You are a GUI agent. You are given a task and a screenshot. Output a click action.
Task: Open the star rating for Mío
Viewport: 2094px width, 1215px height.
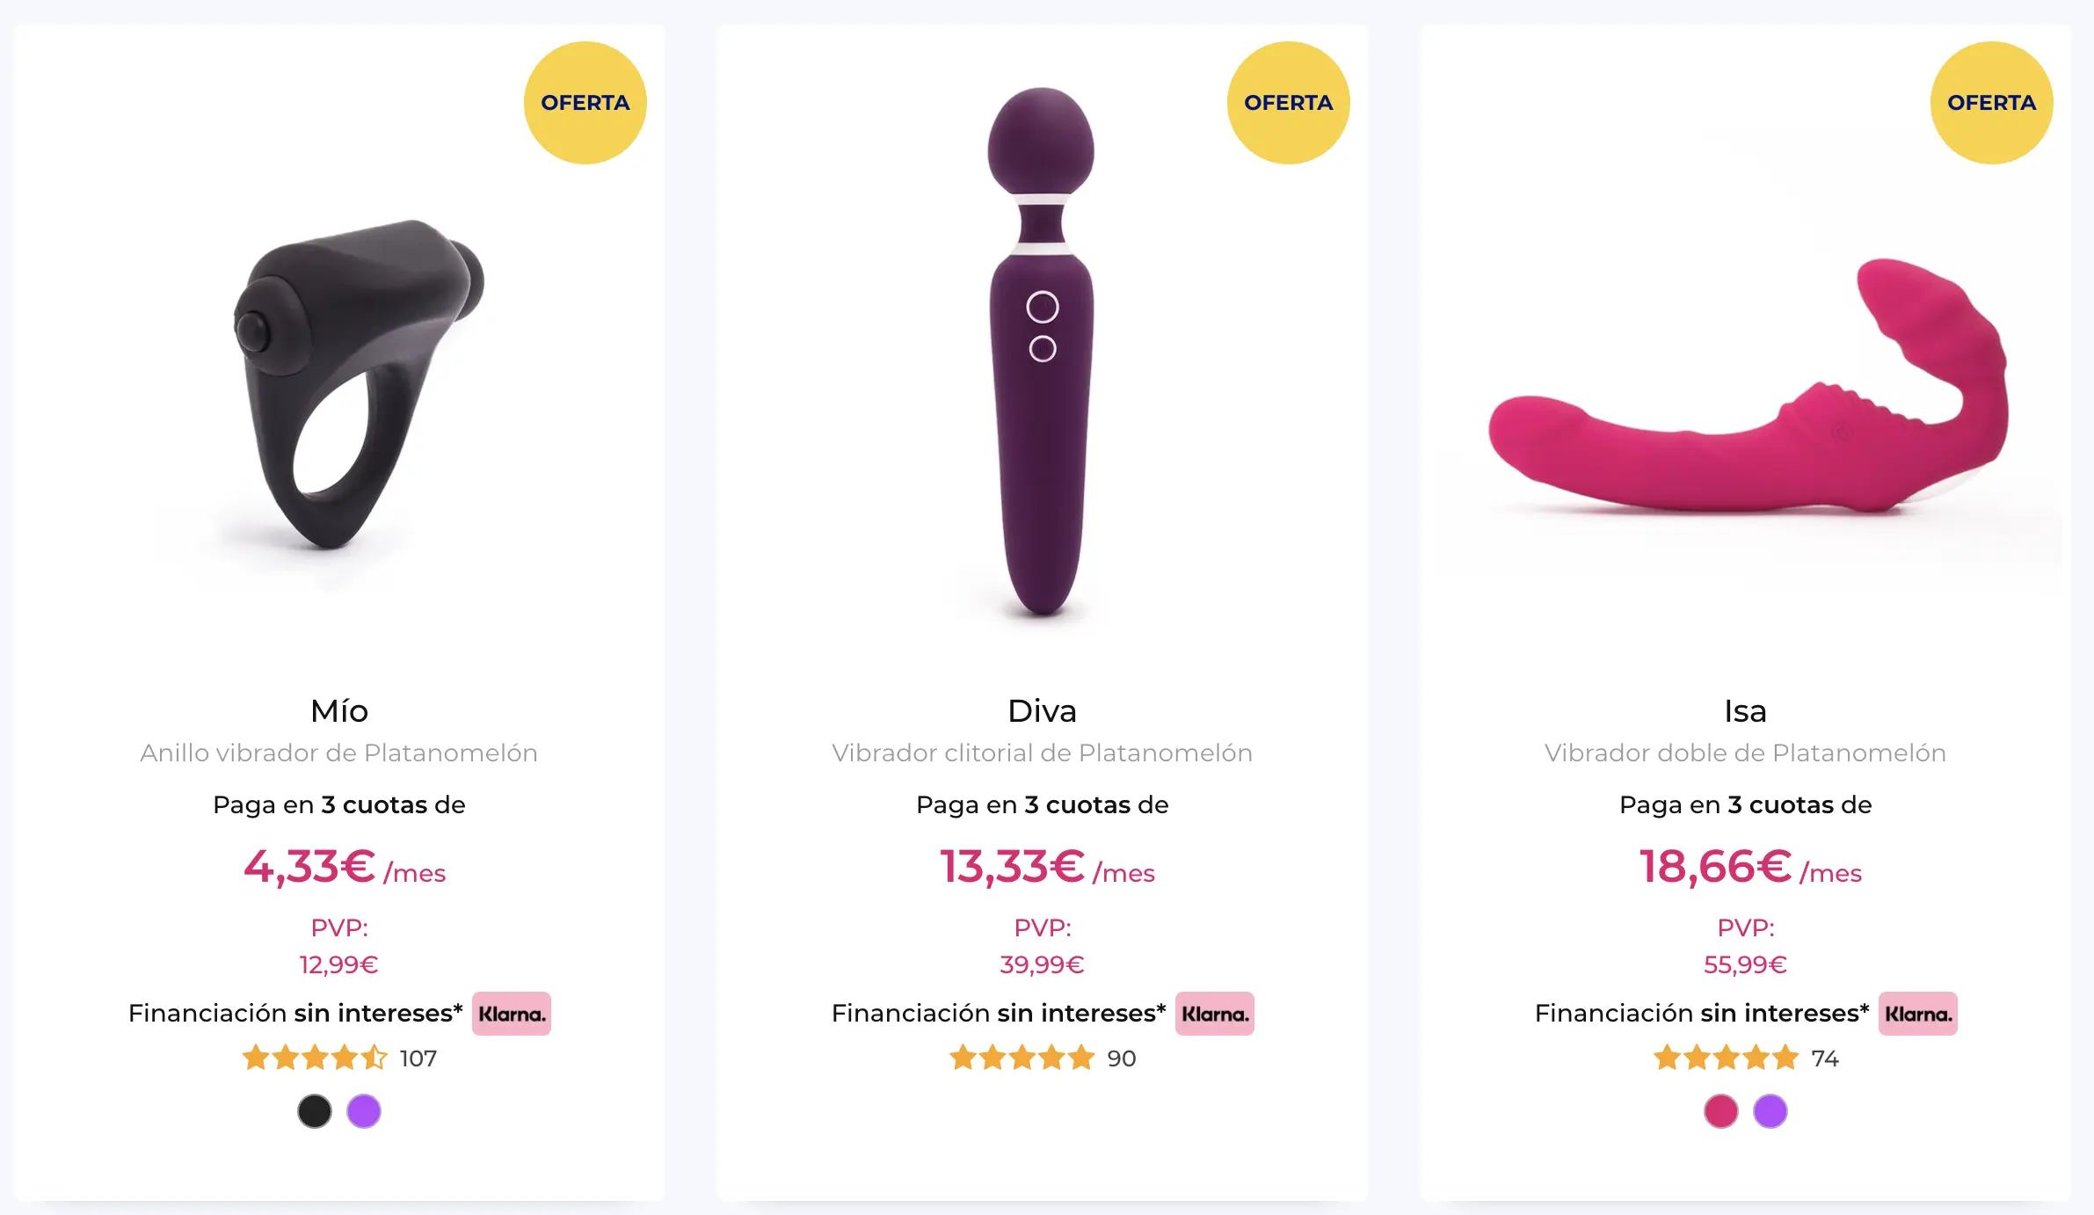(315, 1058)
